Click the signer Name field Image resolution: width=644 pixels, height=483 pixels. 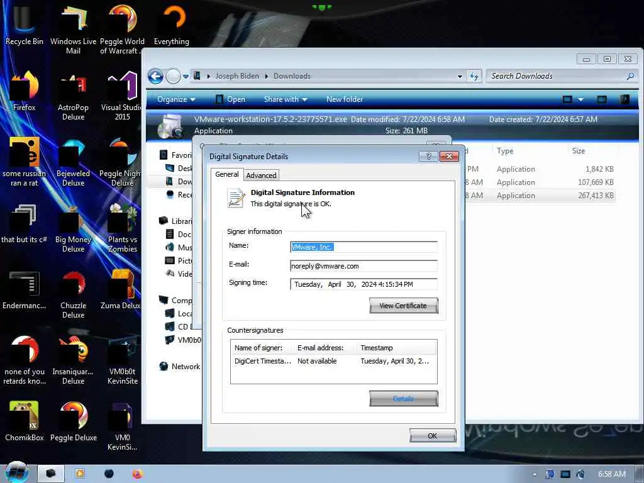pyautogui.click(x=364, y=247)
